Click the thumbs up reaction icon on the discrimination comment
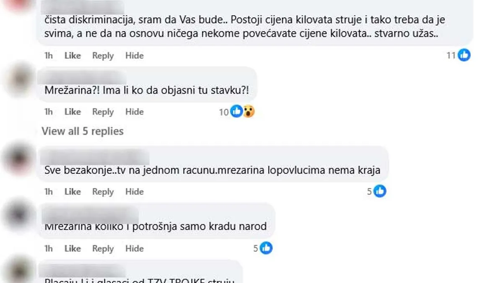 (x=463, y=55)
